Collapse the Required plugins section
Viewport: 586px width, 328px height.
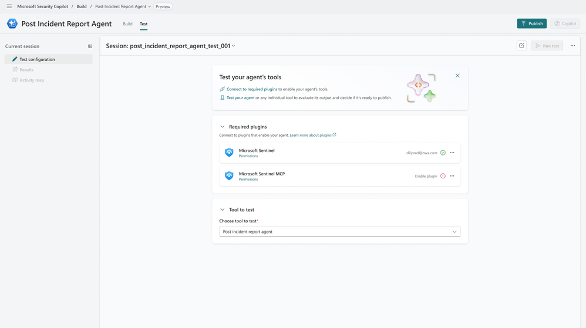(223, 127)
